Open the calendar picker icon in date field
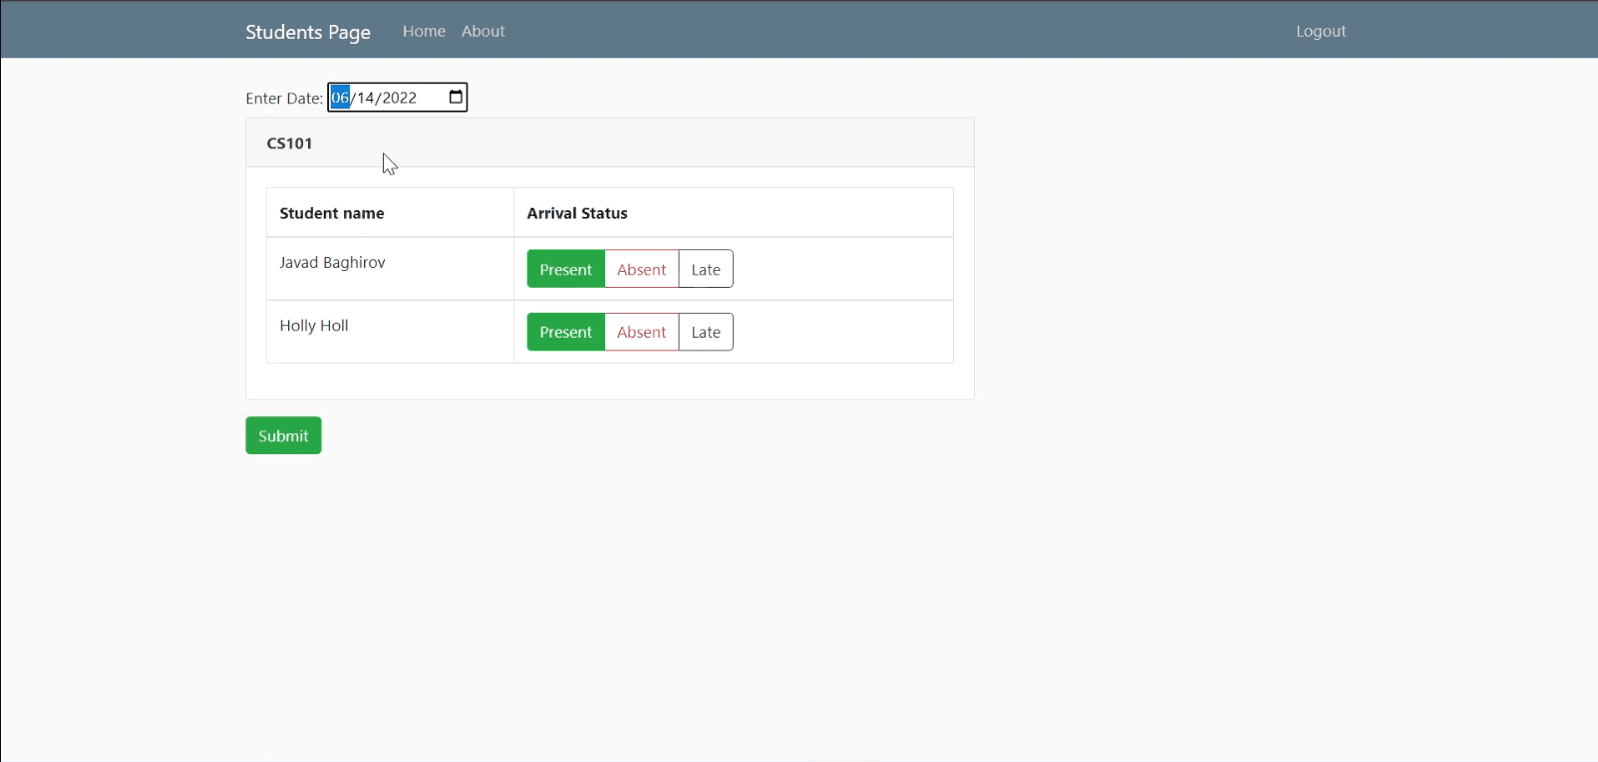 (456, 97)
